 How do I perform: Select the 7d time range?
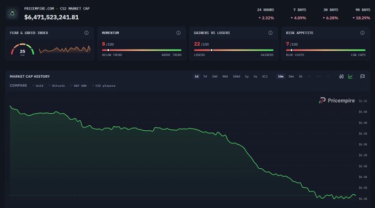205,76
